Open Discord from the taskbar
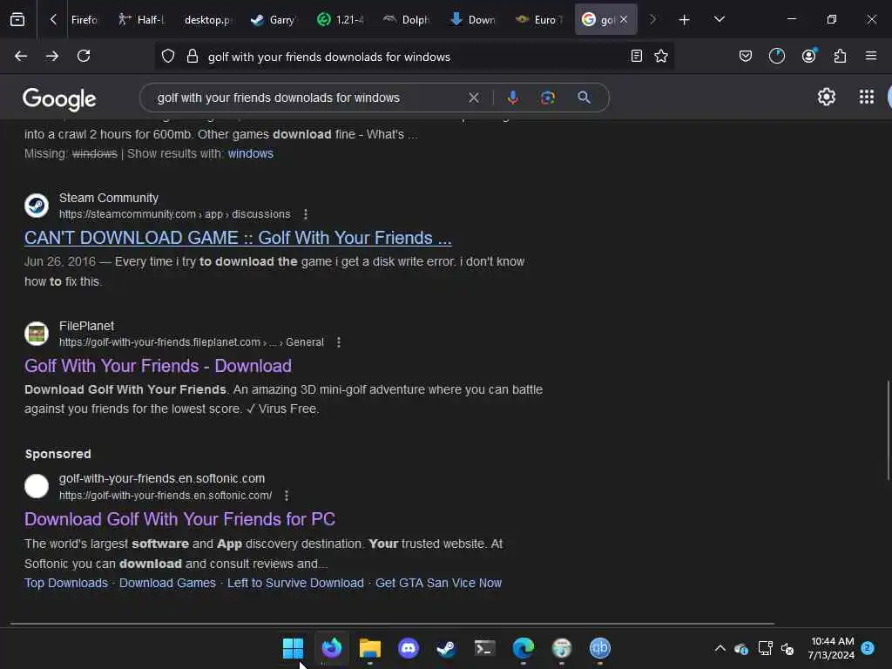This screenshot has height=669, width=892. click(409, 648)
